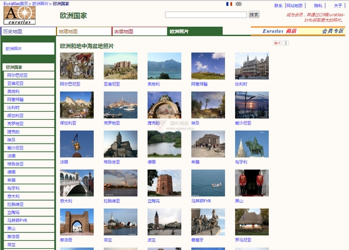The image size is (349, 250).
Task: Open the Egypt palm tree thumbnail
Action: [x=208, y=105]
